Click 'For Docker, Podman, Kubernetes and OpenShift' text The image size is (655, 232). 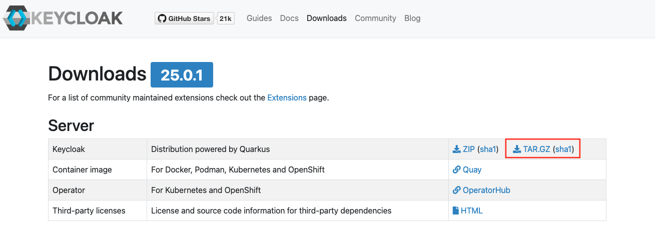(x=238, y=169)
